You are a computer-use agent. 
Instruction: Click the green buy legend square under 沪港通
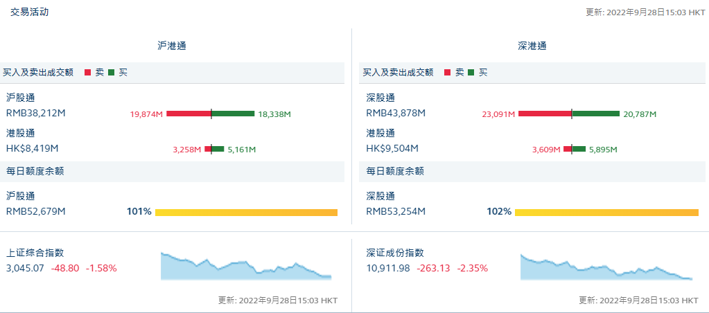112,72
